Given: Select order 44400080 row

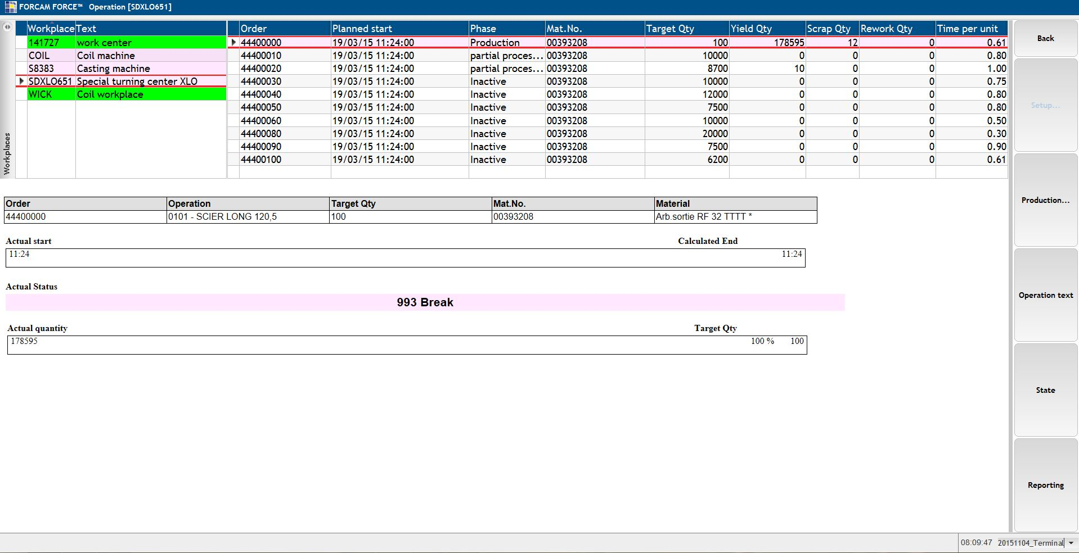Looking at the screenshot, I should (284, 134).
